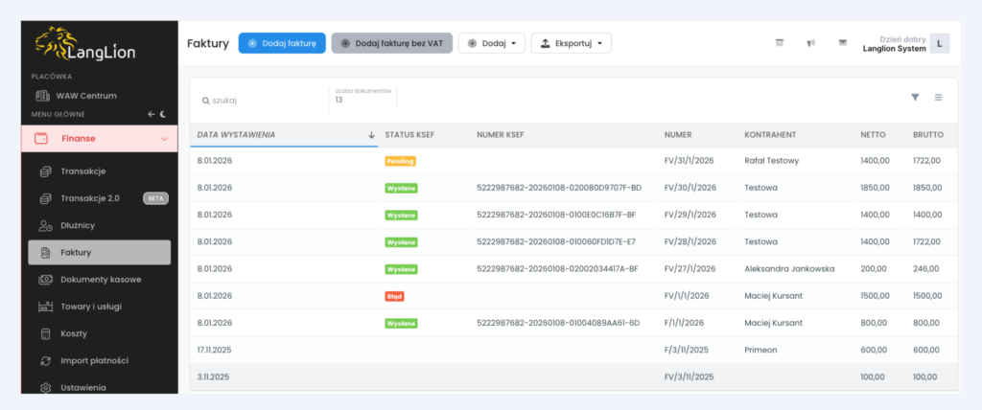Toggle sort arrow on Data wystawienia column
This screenshot has width=982, height=410.
tap(371, 135)
